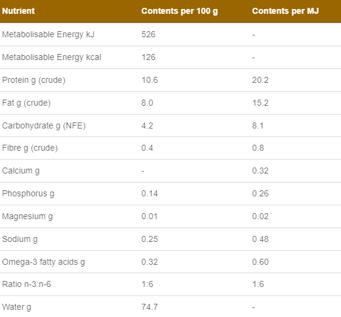Click the Fibre g (crude) label

coord(30,148)
